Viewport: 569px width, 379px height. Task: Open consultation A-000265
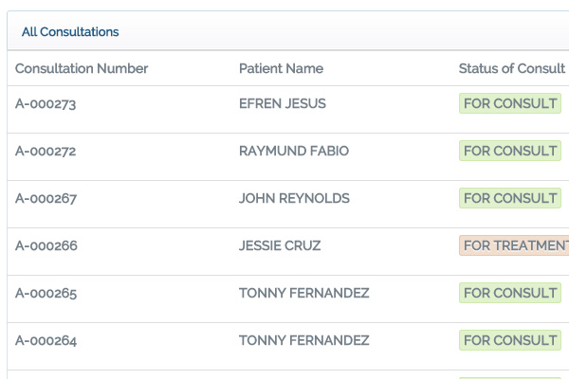point(46,293)
